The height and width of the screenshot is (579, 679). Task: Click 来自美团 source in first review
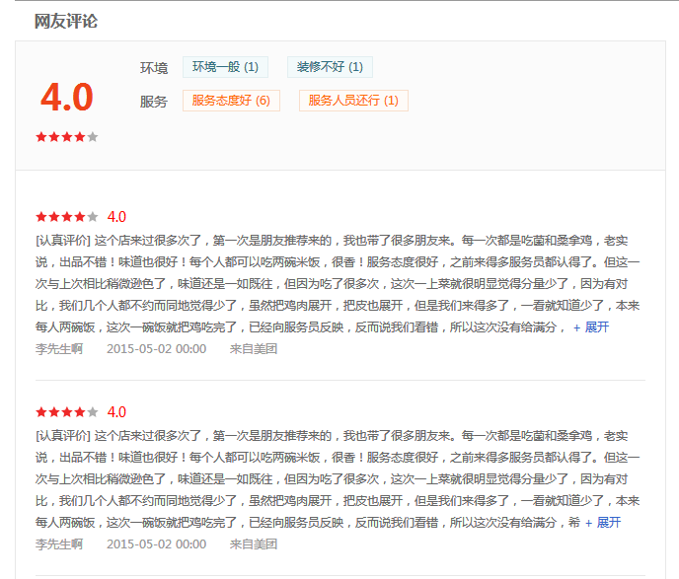pyautogui.click(x=254, y=349)
